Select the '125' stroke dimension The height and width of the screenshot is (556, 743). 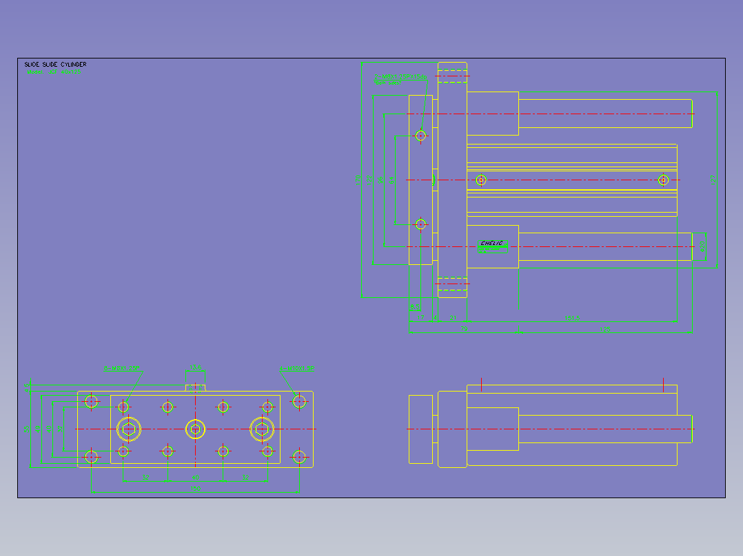[605, 329]
